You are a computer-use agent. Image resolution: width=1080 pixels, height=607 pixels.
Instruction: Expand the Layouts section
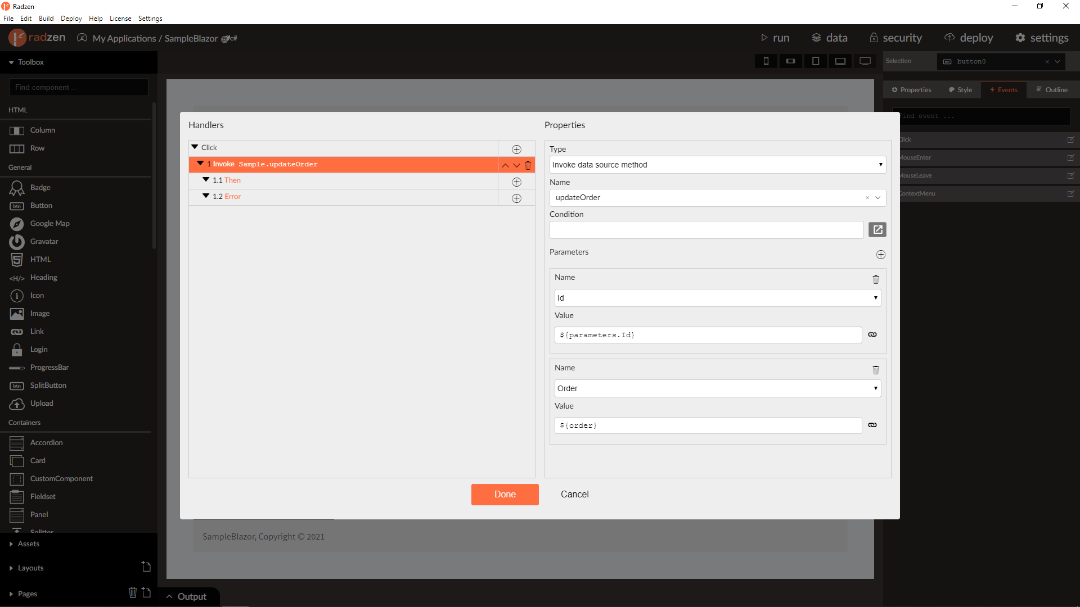tap(31, 568)
